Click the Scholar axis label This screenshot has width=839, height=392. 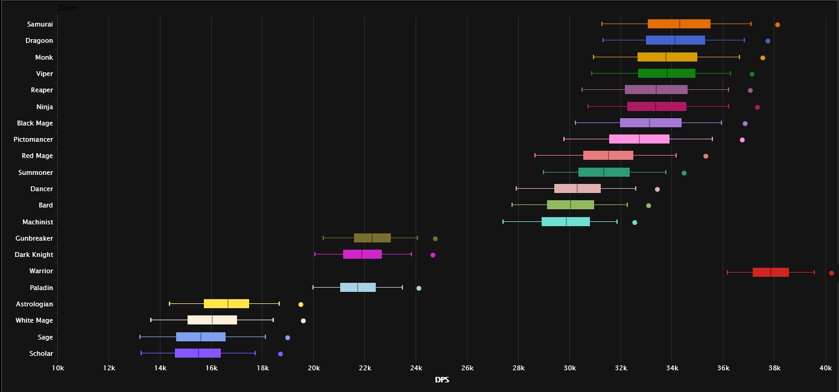[x=41, y=353]
